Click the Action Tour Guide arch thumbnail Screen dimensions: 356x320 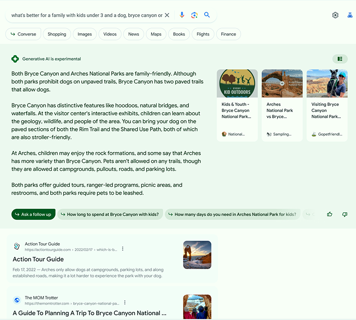pos(197,255)
